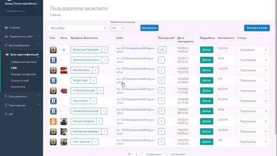Expand the arrow next to MILAN milan
Viewport: 277px width, 156px height.
(x=95, y=70)
